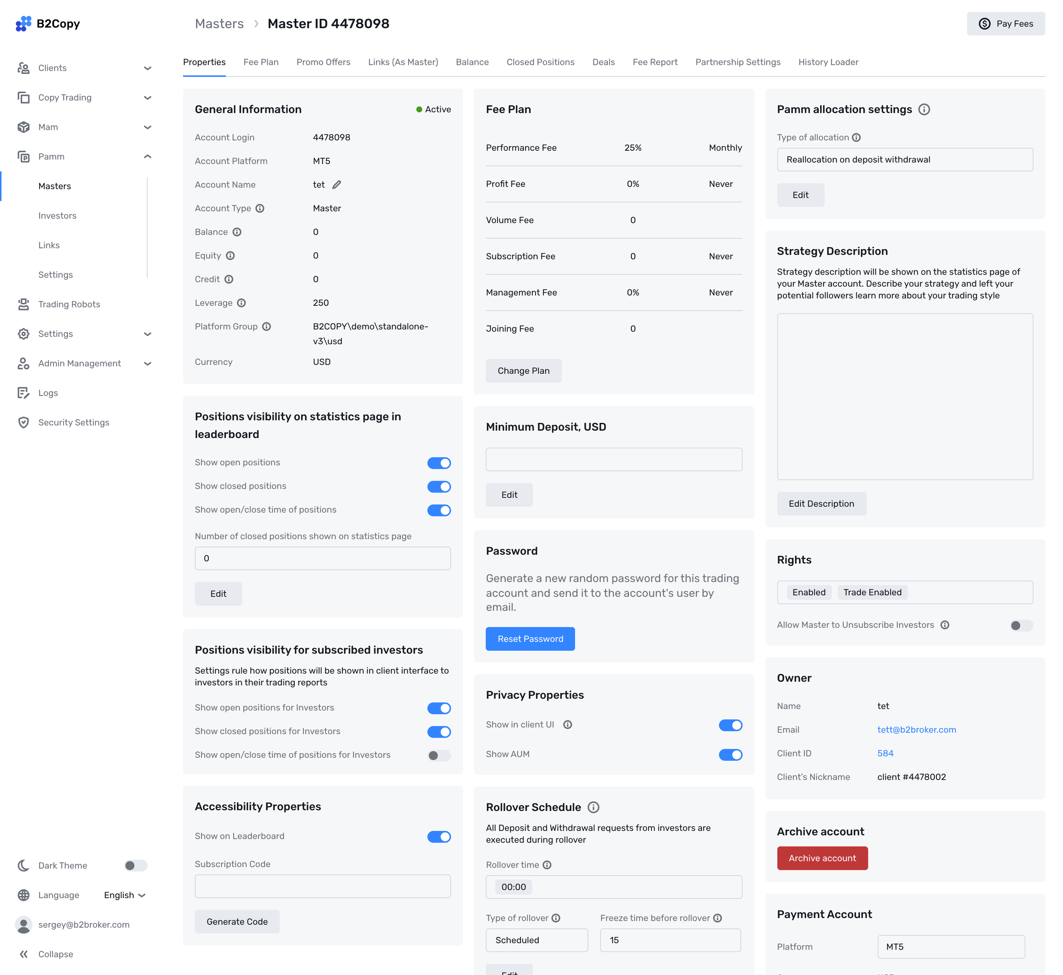Switch to the Fee Plan tab

click(261, 62)
